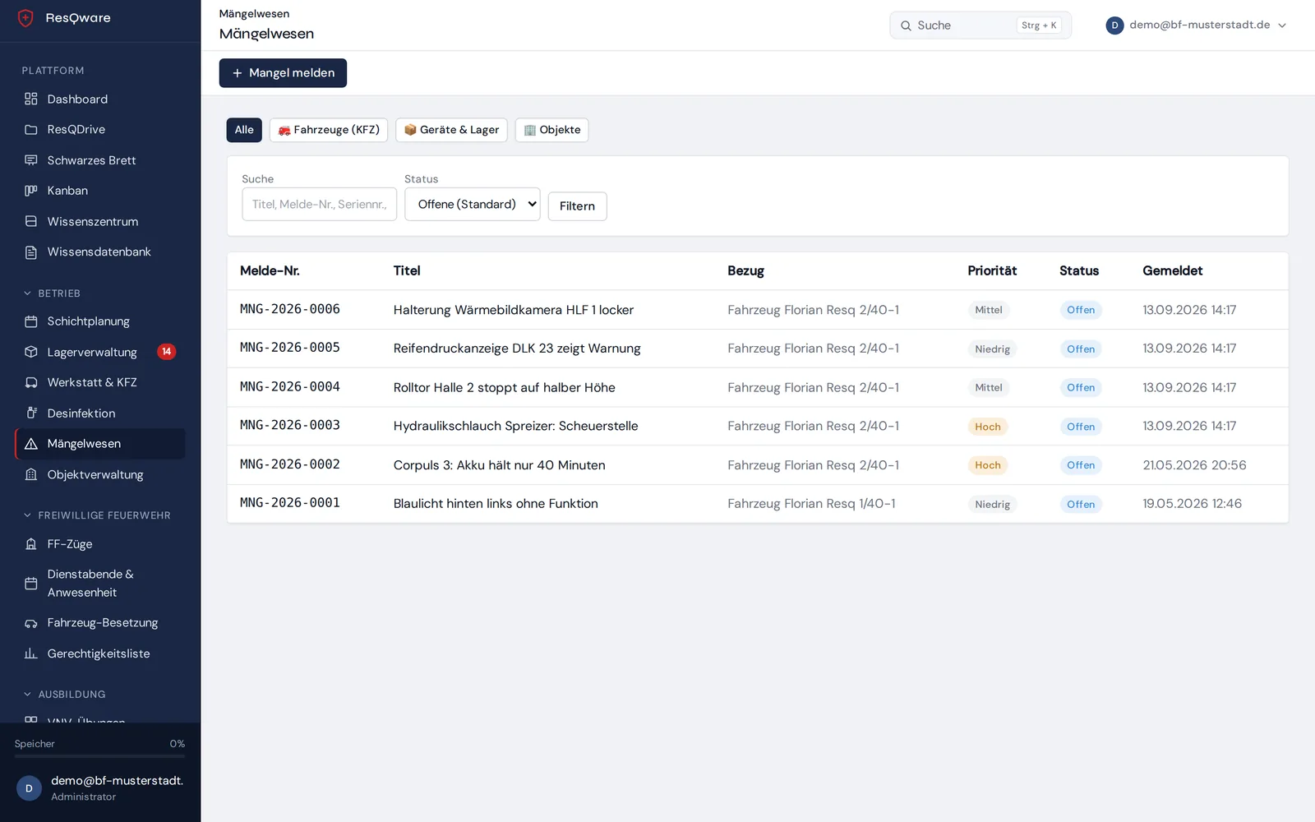This screenshot has width=1315, height=822.
Task: Collapse the FREIWILLIGE FEUERWEHR section
Action: click(96, 515)
